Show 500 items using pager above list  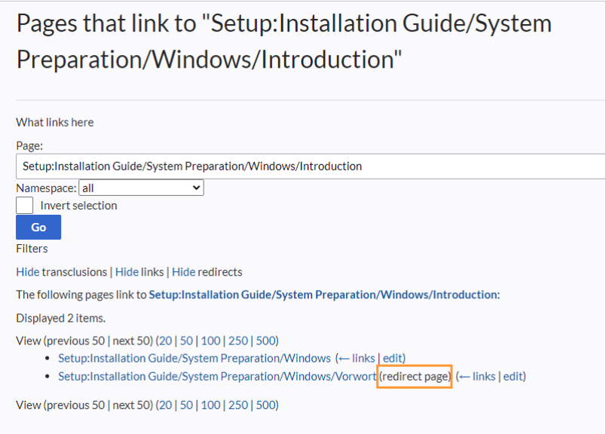265,341
